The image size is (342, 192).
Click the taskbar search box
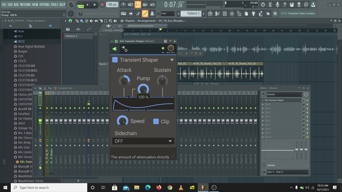coord(49,187)
